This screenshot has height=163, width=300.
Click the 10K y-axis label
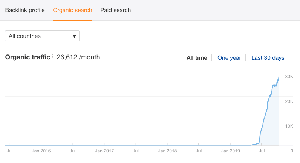(x=289, y=126)
